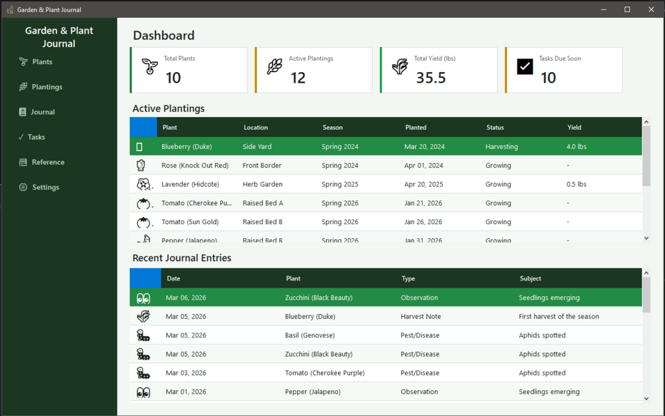Image resolution: width=665 pixels, height=416 pixels.
Task: Click the Tomato (Cherokee Purple) planting row icon
Action: click(x=144, y=203)
